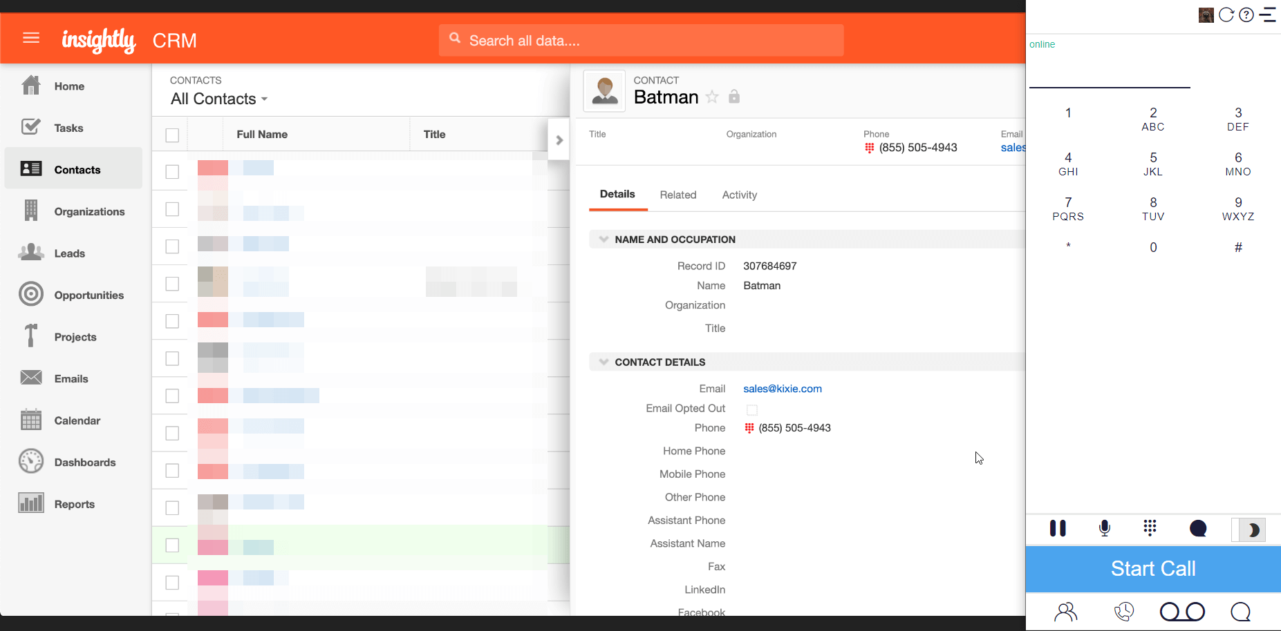1281x631 pixels.
Task: Click the Insightly logo
Action: point(99,41)
